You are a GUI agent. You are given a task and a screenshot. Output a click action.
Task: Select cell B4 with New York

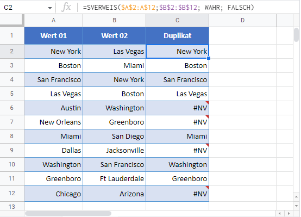(115, 80)
